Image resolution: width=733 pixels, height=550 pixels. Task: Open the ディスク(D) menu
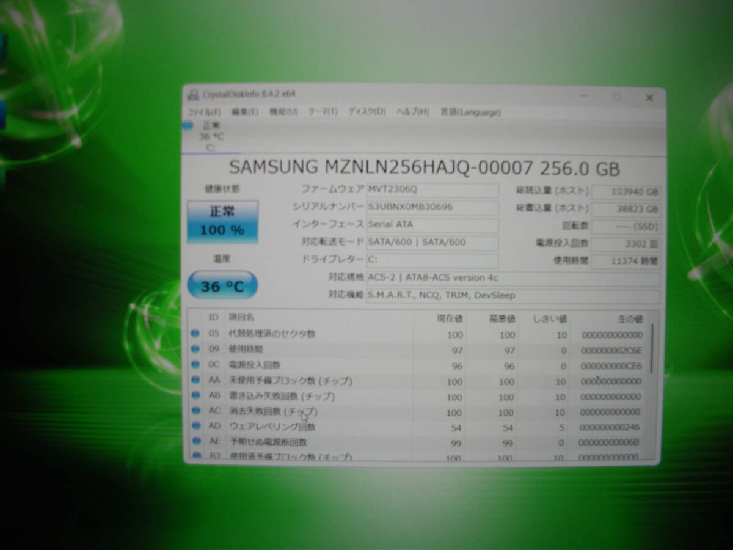pos(367,112)
